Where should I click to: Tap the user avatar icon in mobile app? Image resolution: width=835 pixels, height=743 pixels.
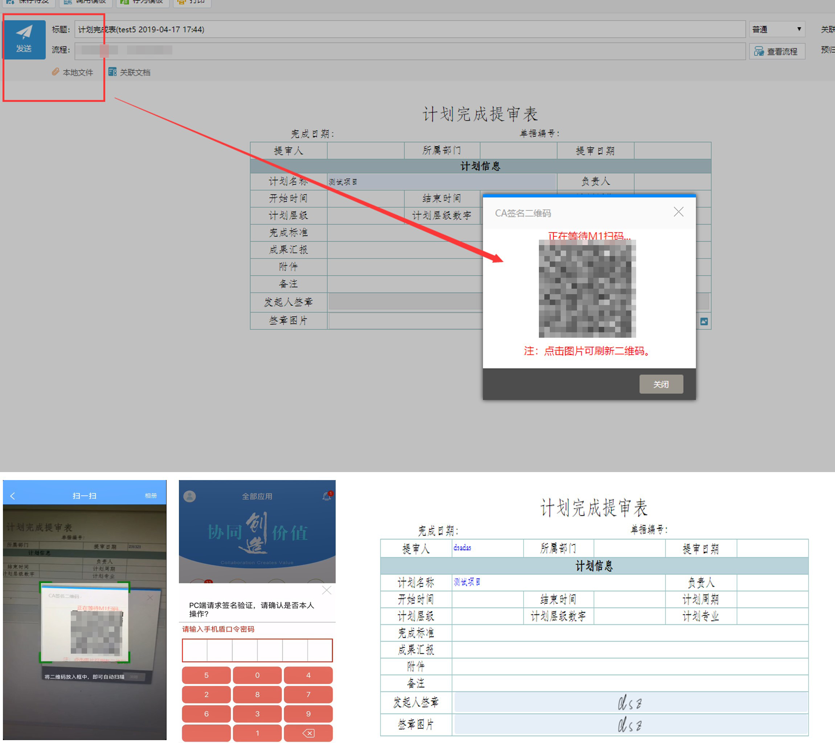coord(189,496)
